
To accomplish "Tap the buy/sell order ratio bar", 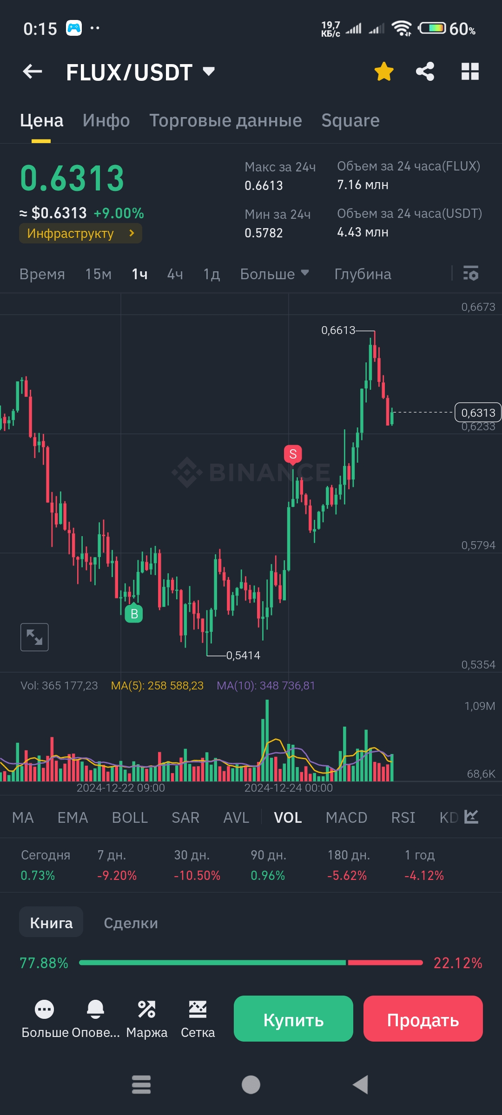I will 251,963.
